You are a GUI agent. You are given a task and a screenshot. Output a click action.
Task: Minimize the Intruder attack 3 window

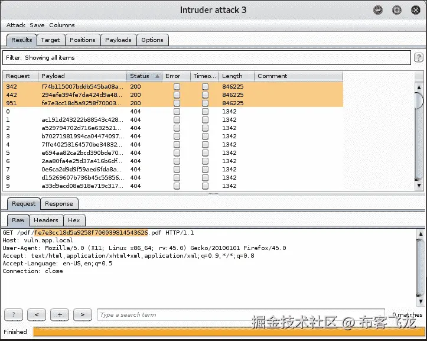(378, 11)
